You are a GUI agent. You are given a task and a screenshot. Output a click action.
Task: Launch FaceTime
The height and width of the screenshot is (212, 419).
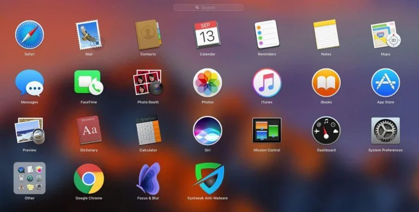point(89,83)
